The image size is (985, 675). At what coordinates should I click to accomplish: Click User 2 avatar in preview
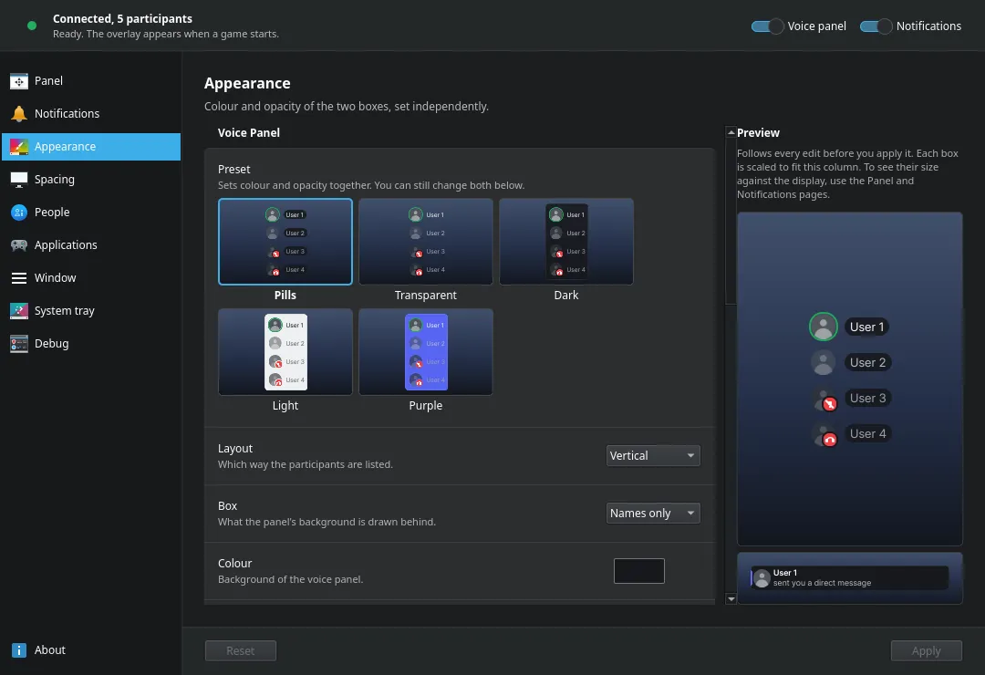[x=823, y=363]
